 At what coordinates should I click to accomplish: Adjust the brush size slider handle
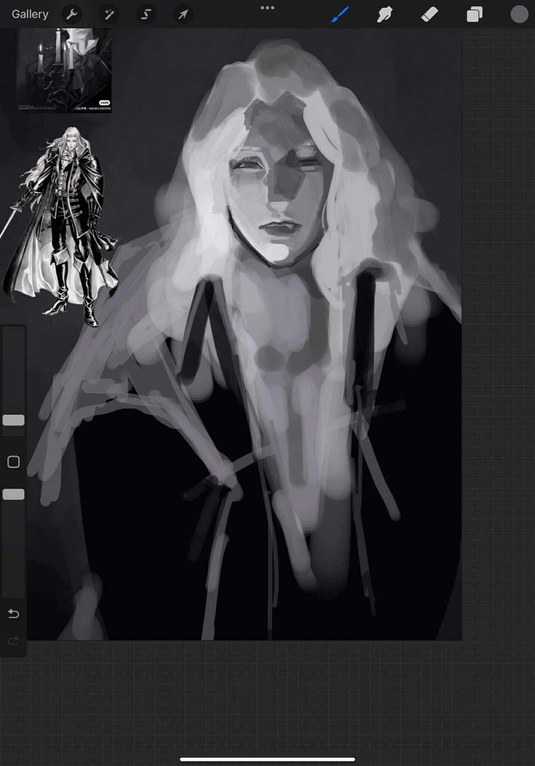(13, 420)
